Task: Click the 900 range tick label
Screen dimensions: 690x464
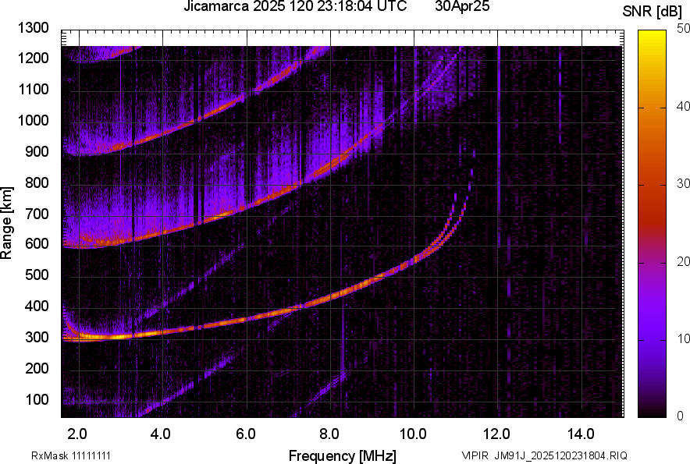Action: click(37, 152)
